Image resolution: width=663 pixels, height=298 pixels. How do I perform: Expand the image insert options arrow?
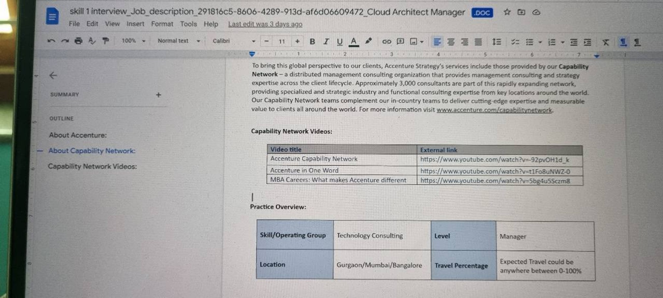(x=421, y=42)
